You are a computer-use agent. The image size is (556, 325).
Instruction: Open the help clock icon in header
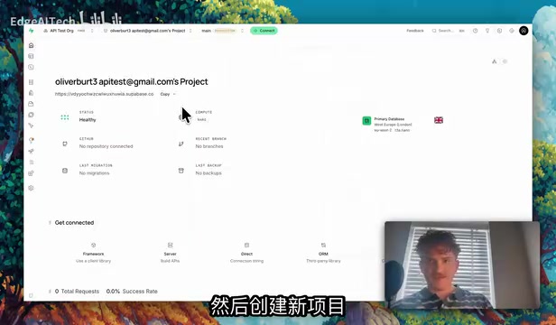pyautogui.click(x=475, y=31)
